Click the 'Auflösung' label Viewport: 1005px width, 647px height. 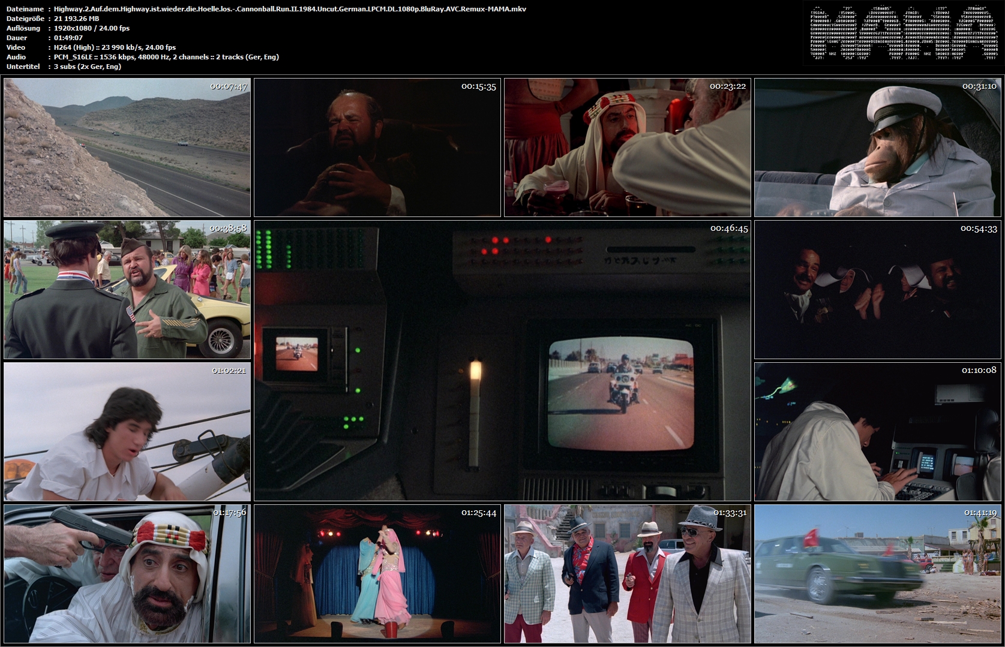(23, 28)
